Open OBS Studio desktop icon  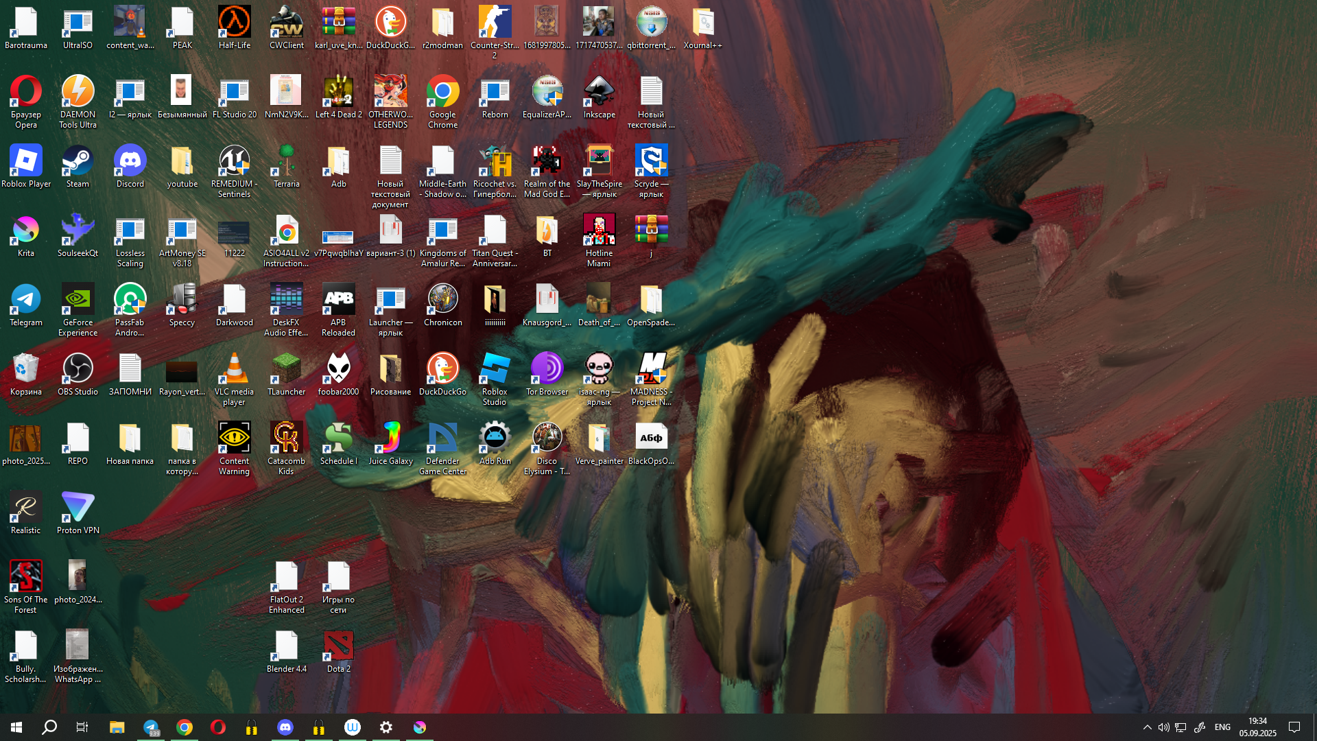[x=78, y=375]
